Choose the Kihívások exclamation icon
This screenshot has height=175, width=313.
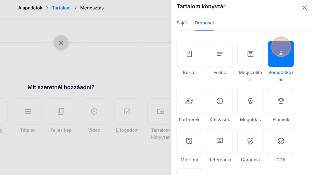(x=220, y=101)
